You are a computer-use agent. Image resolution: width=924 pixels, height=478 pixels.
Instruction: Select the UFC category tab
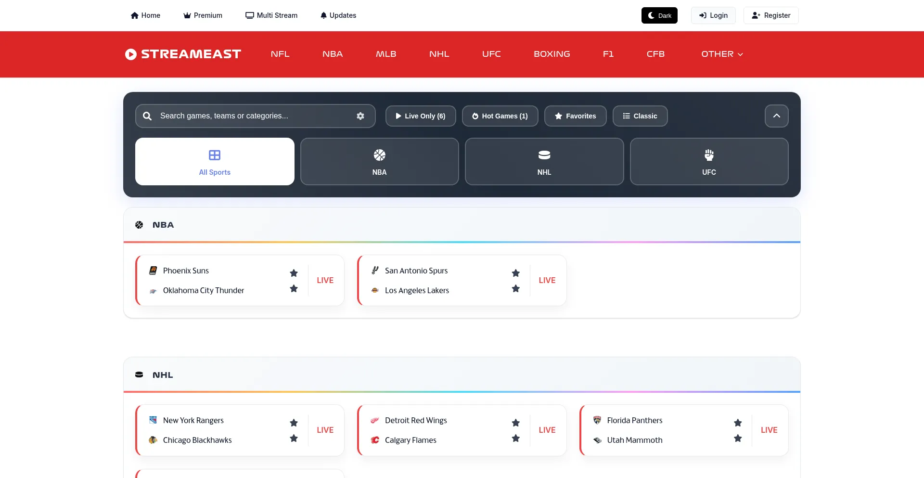click(709, 162)
